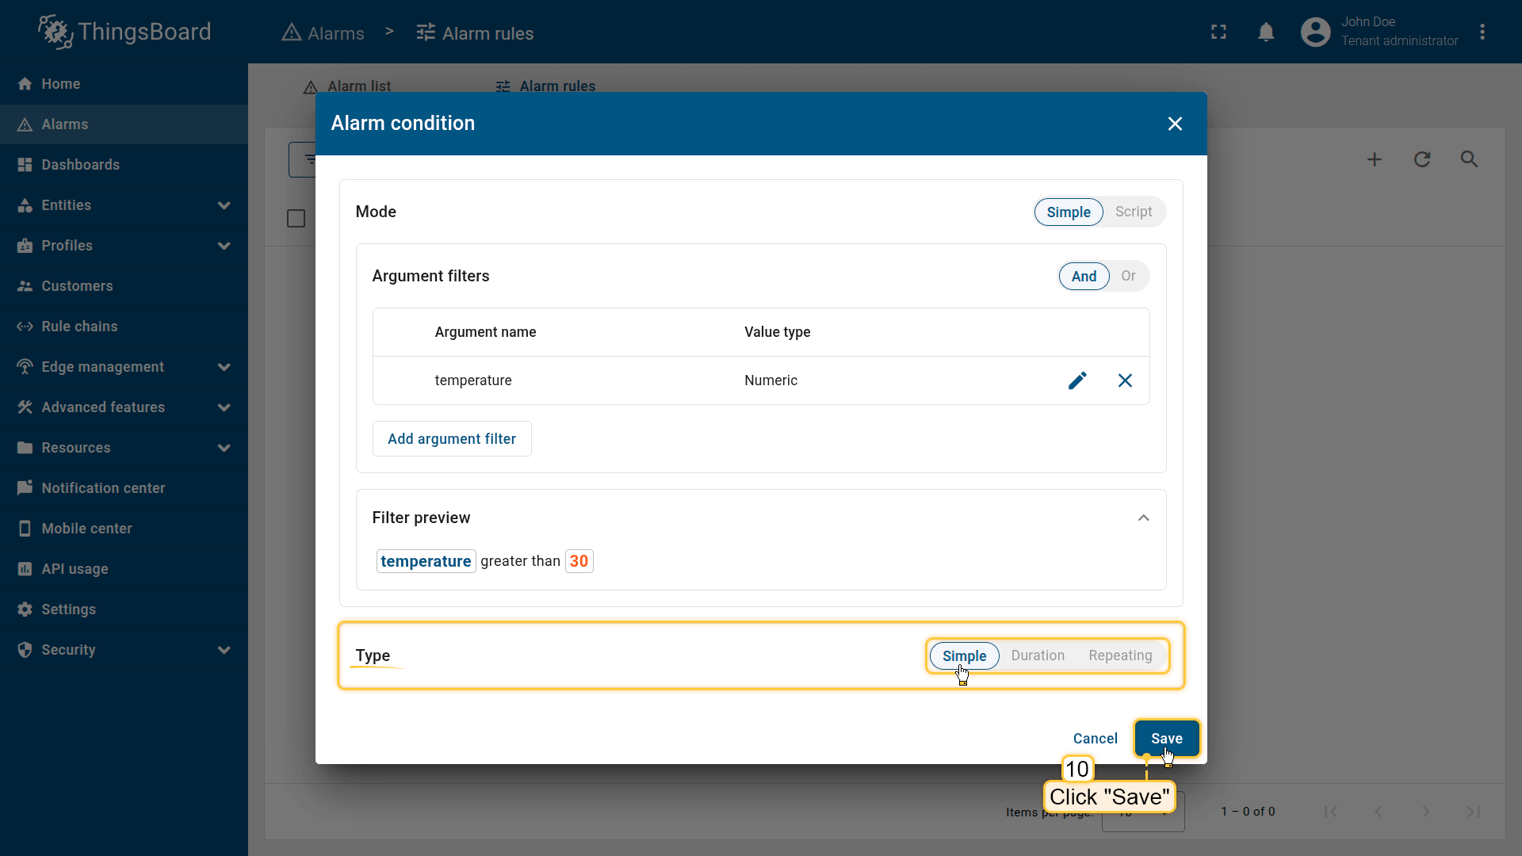The image size is (1522, 856).
Task: Click Add argument filter button
Action: pyautogui.click(x=451, y=439)
